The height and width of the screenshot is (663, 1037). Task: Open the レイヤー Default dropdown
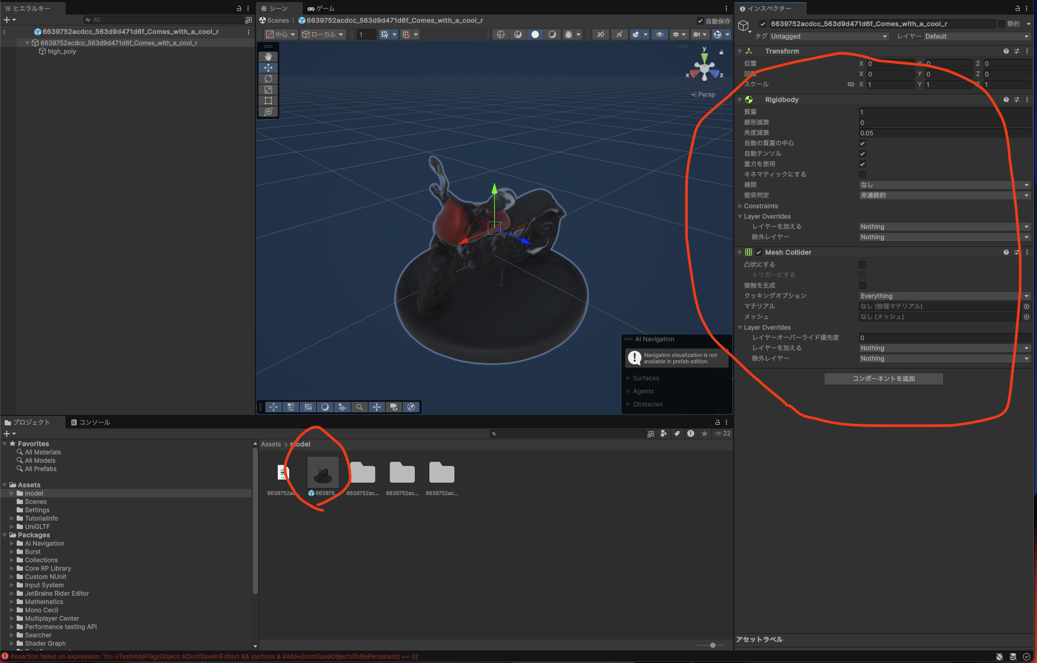coord(976,36)
